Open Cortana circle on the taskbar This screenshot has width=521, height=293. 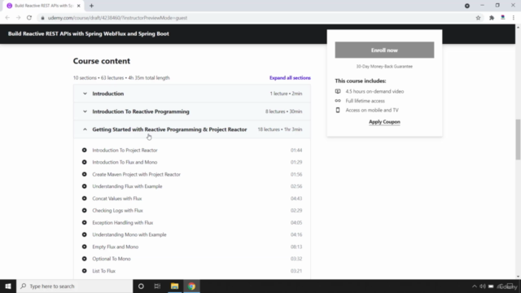(x=141, y=286)
